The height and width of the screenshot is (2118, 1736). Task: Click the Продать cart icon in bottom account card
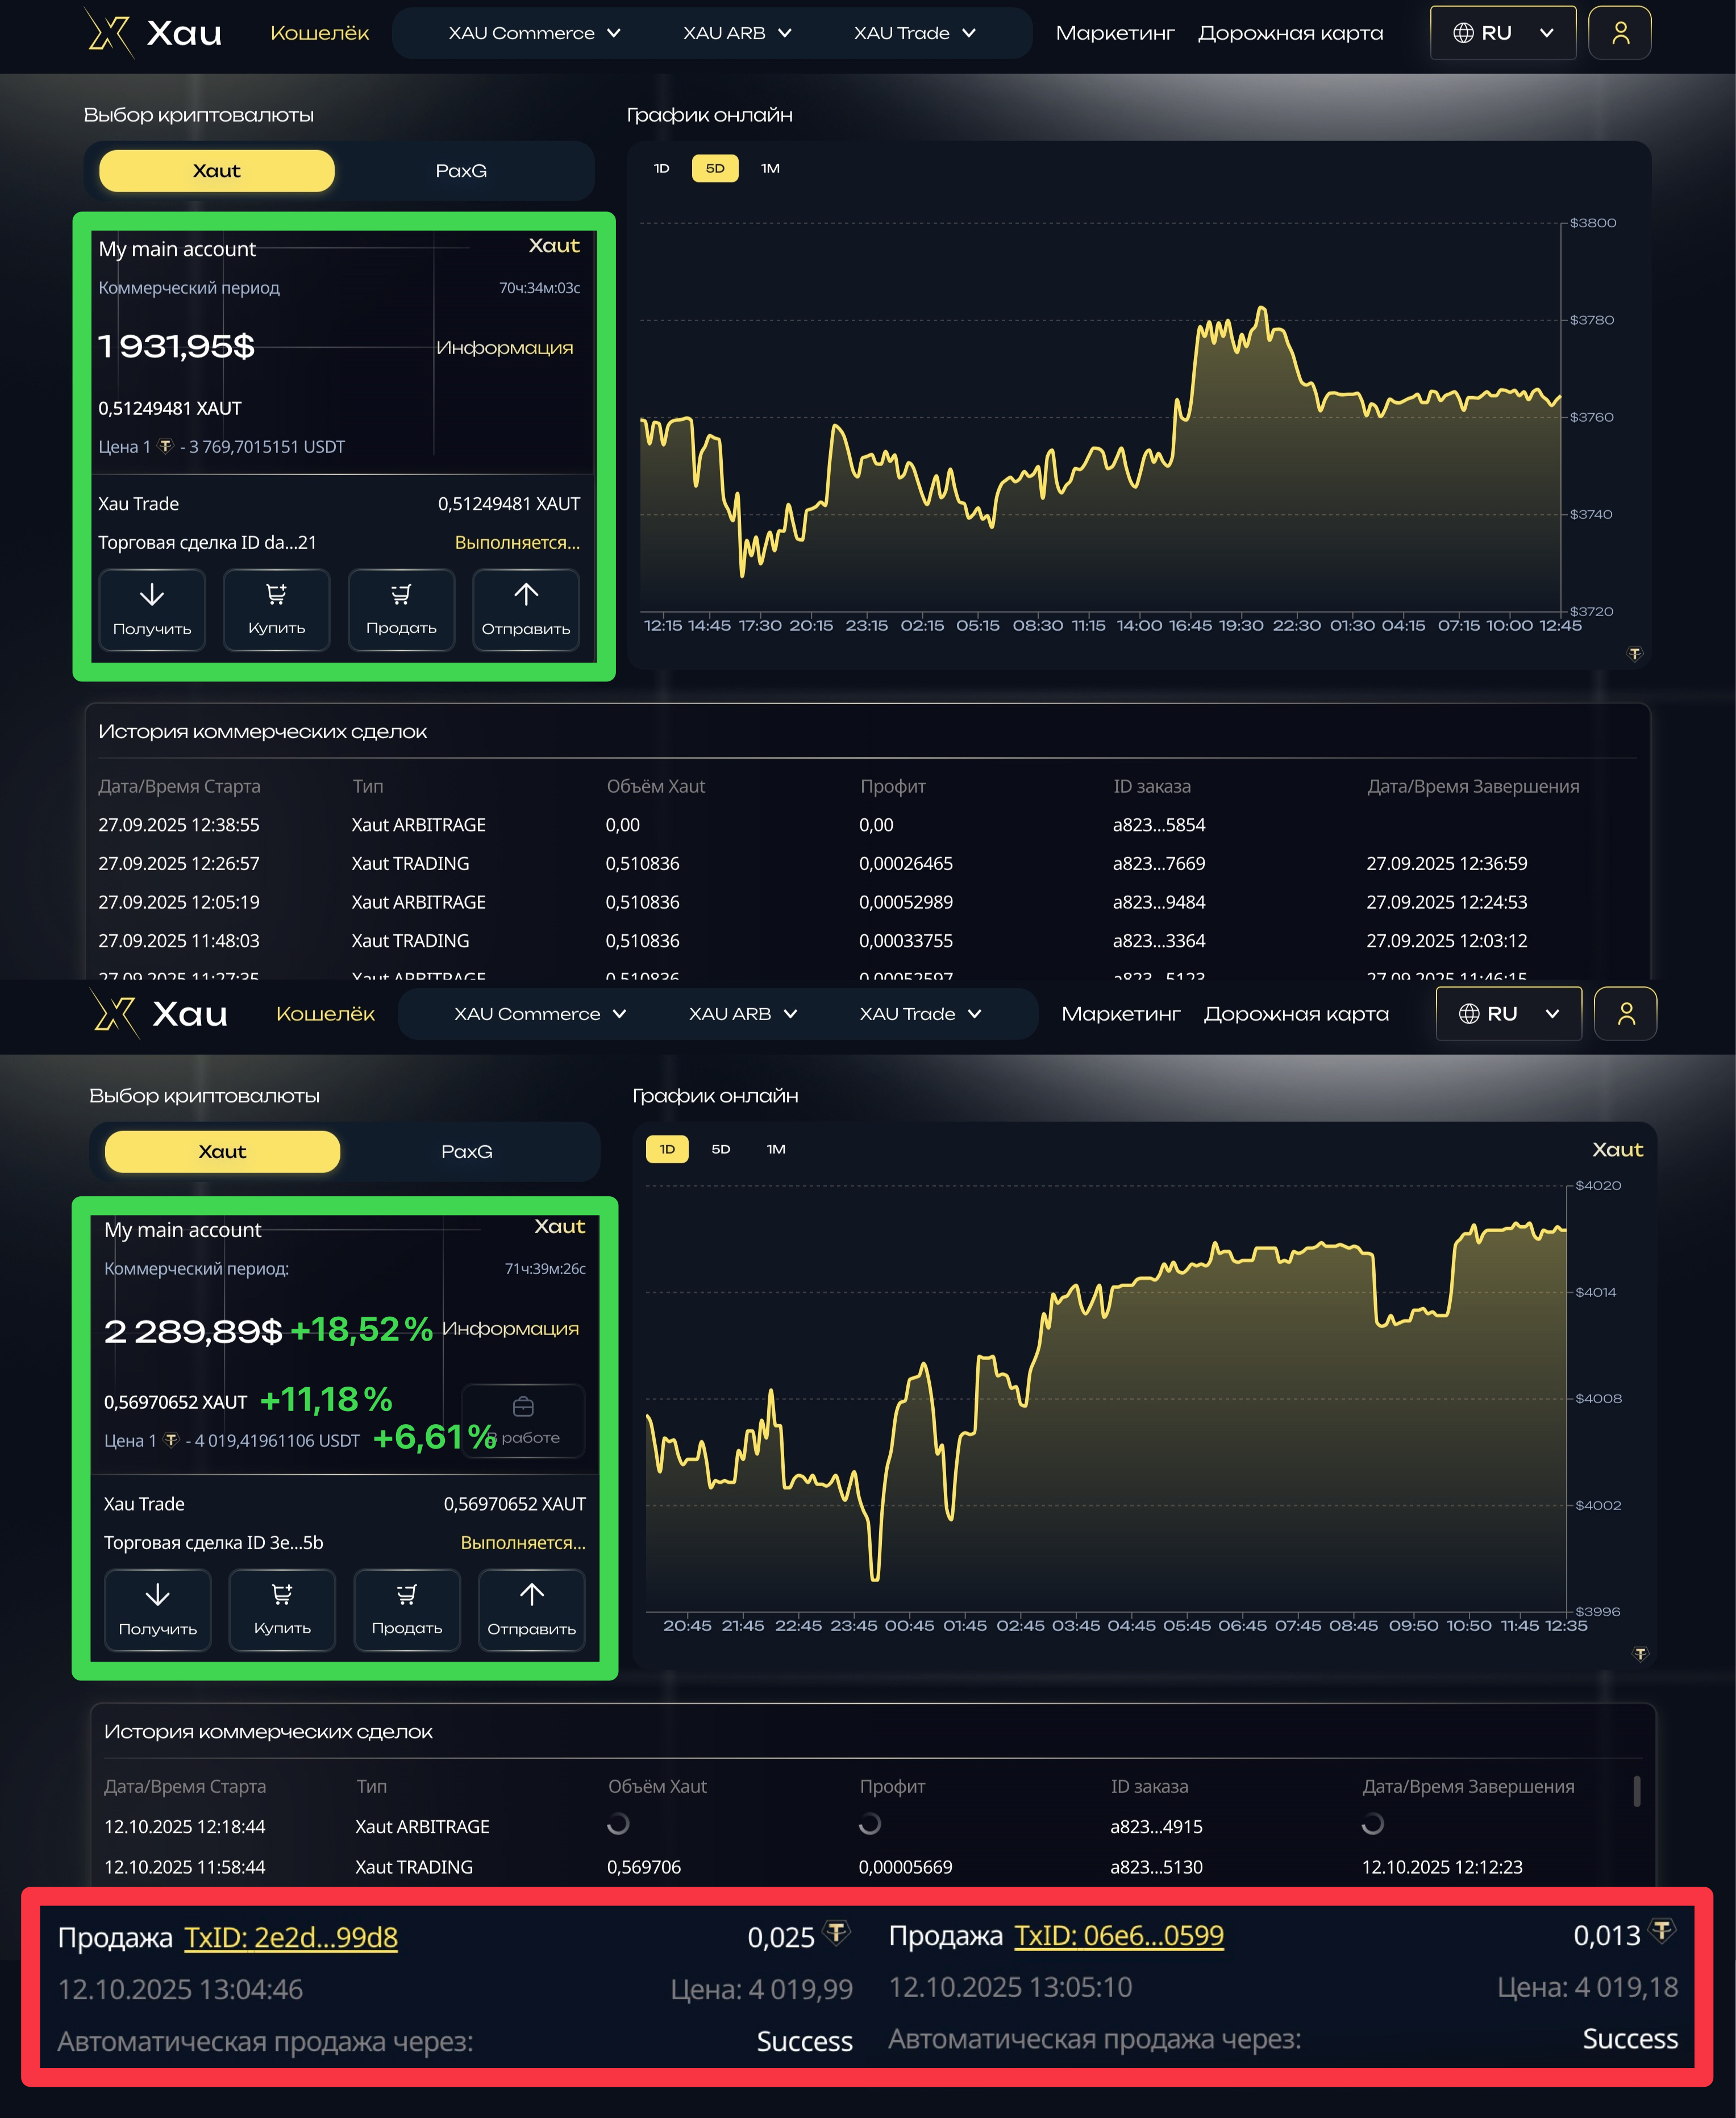[406, 1595]
